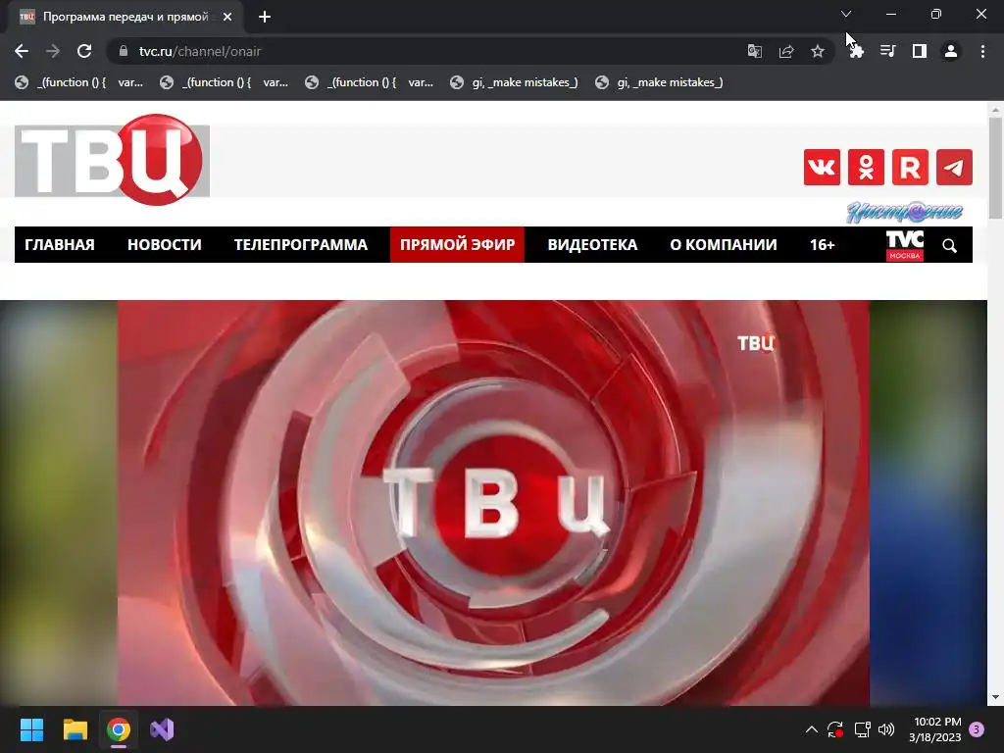Open the clock and date panel
This screenshot has width=1004, height=753.
click(935, 729)
